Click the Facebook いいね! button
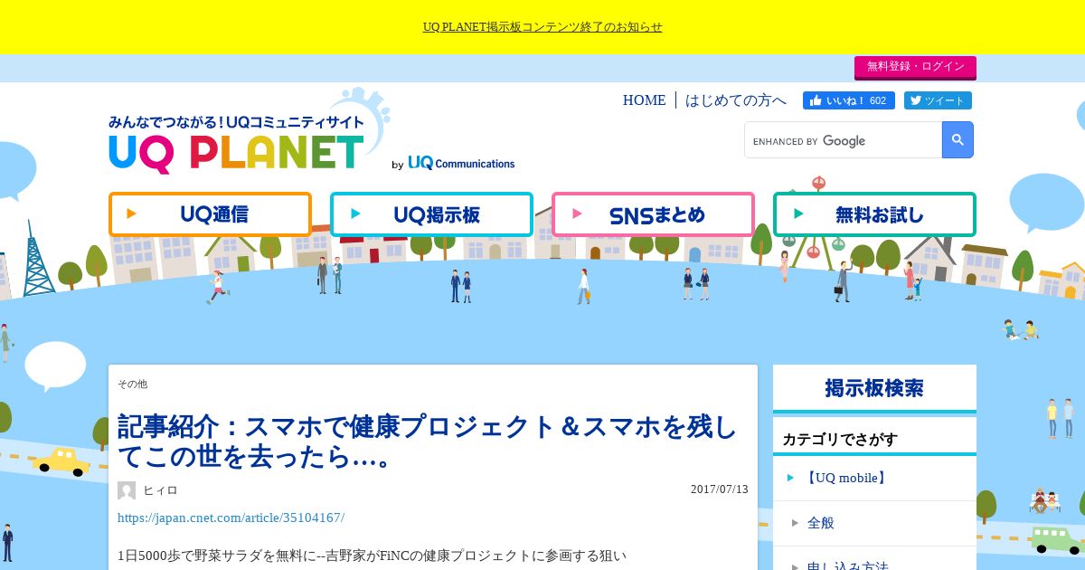1085x570 pixels. 849,100
